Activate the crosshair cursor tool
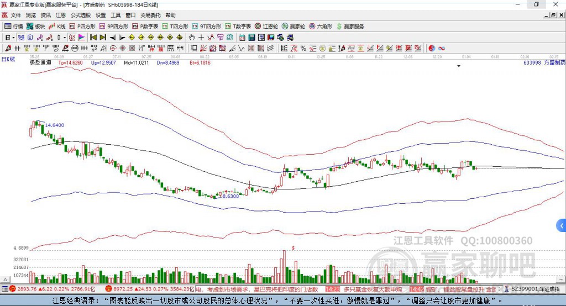The height and width of the screenshot is (306, 566). click(201, 38)
